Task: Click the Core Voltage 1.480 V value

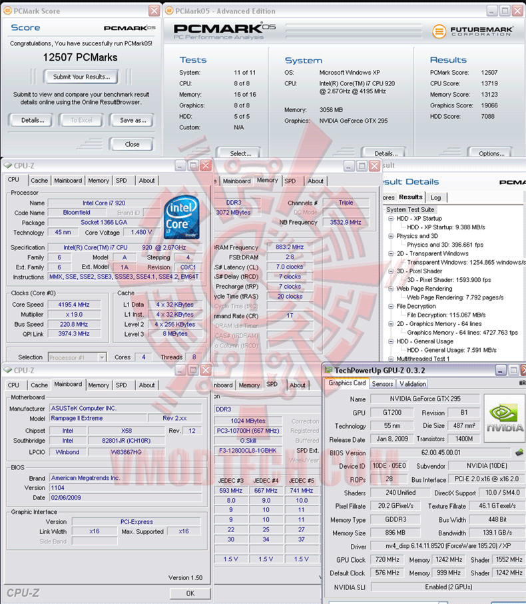Action: [142, 232]
